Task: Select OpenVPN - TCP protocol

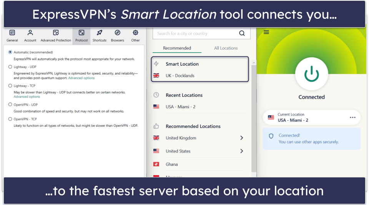Action: click(x=10, y=119)
